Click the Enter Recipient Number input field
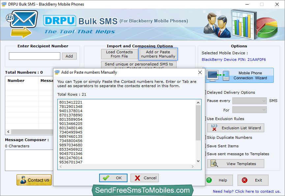 pyautogui.click(x=35, y=56)
